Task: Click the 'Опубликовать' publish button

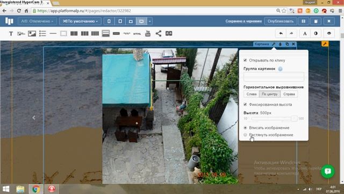Action: [281, 21]
